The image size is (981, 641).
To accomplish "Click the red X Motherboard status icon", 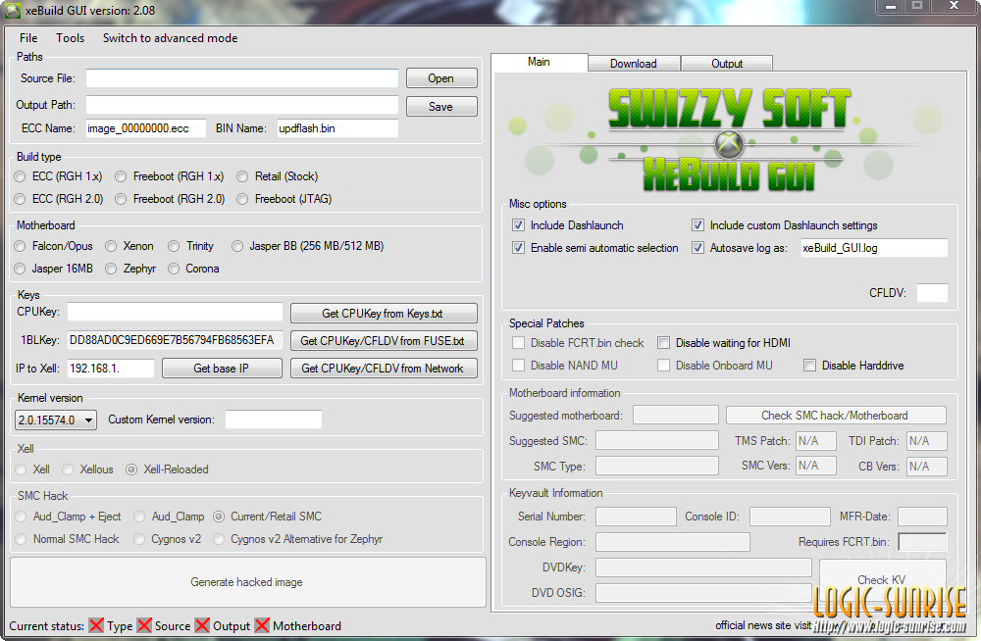I will coord(262,625).
